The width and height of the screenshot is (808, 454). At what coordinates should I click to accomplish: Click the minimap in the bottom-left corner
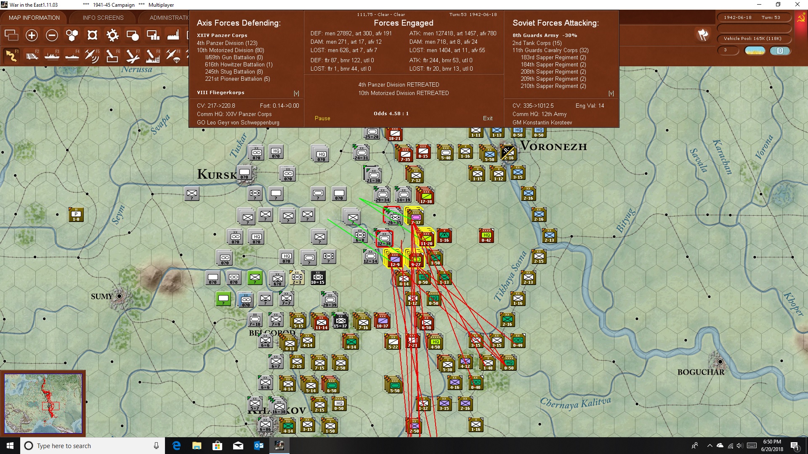pyautogui.click(x=43, y=404)
